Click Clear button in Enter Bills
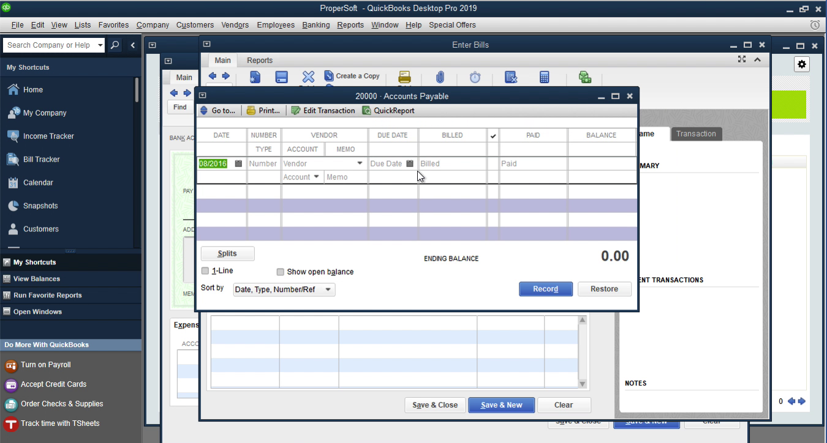 564,405
